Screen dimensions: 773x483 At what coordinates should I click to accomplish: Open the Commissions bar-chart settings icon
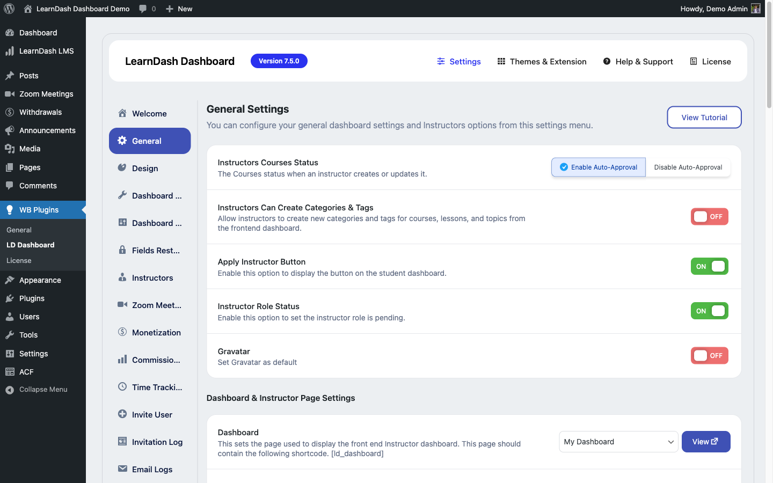pos(123,360)
